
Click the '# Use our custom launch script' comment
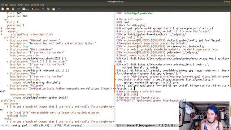[138, 97]
